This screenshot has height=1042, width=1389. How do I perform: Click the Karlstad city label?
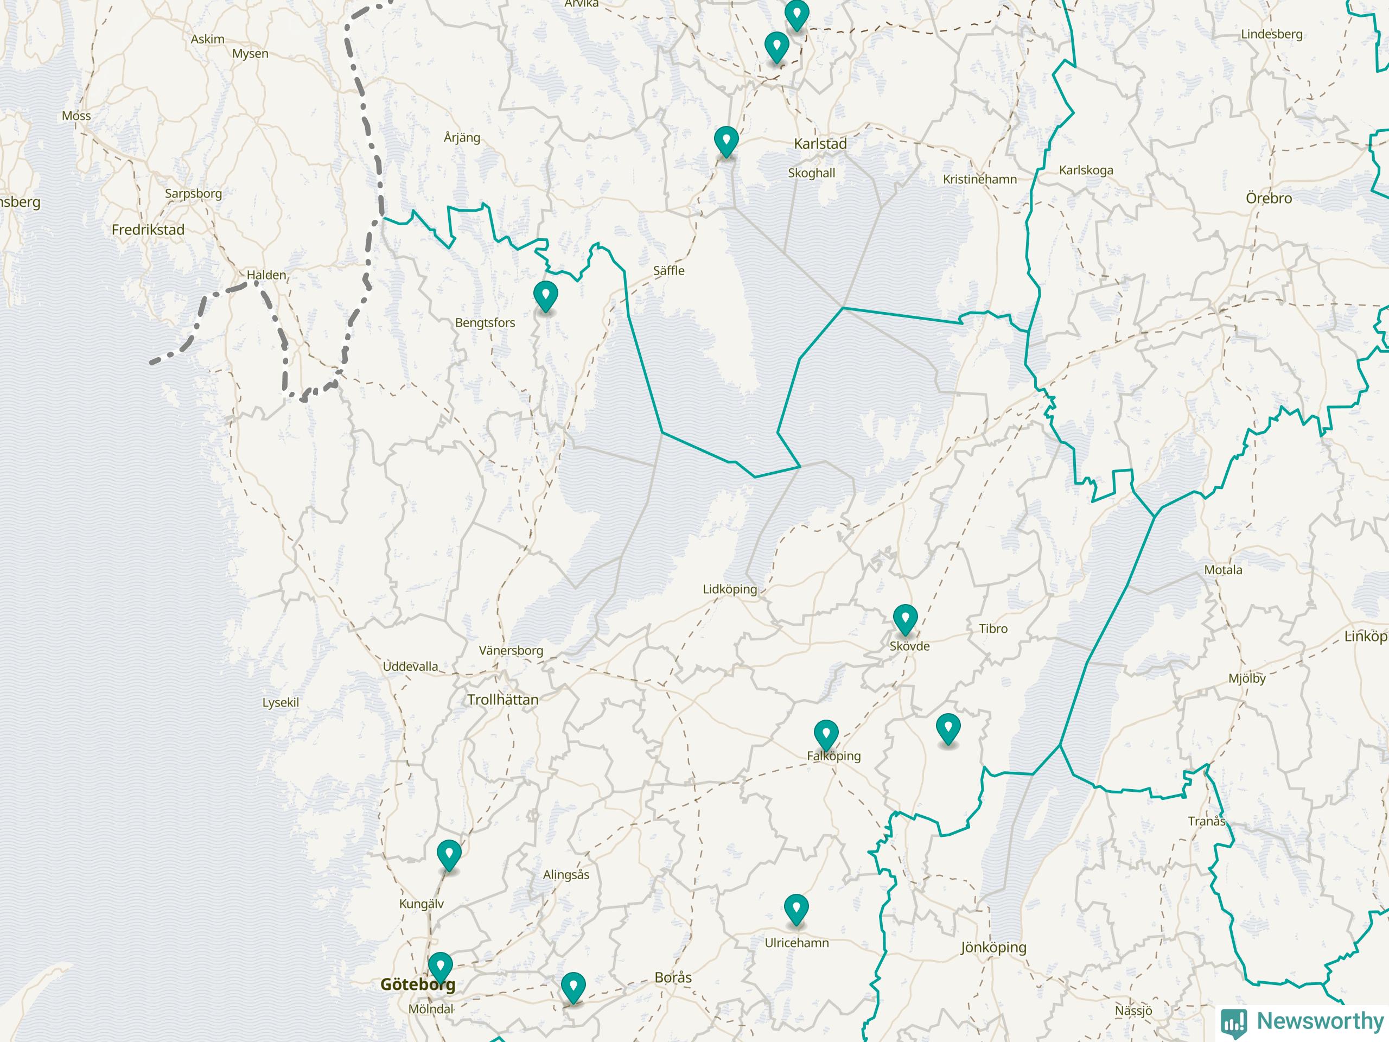tap(820, 144)
